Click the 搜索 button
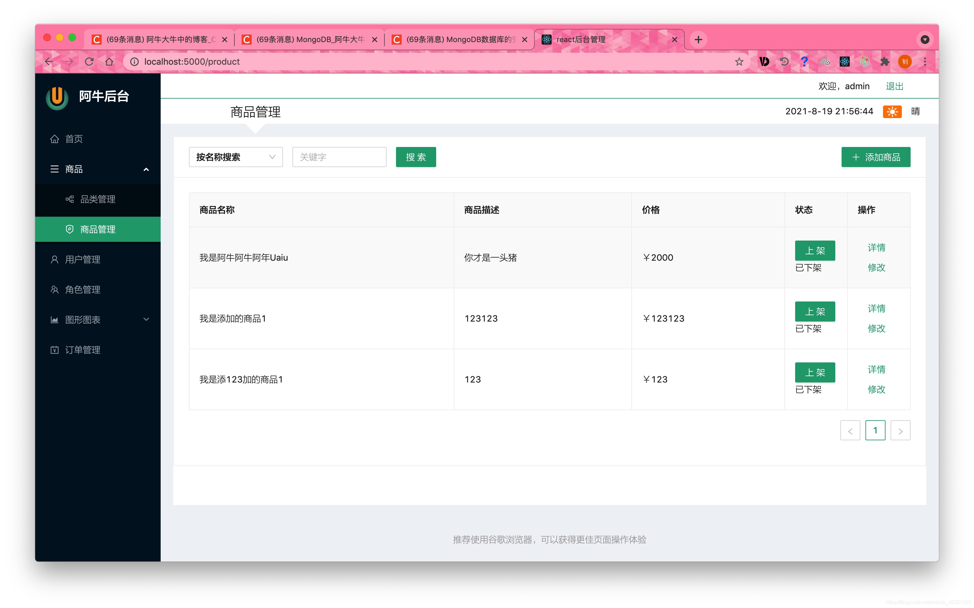 [416, 157]
